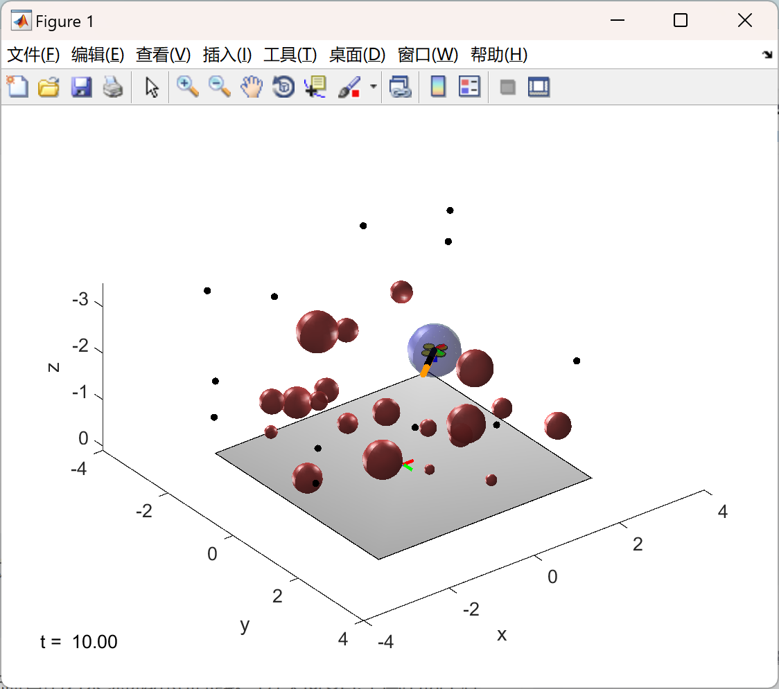The width and height of the screenshot is (779, 689).
Task: Click the z axis label
Action: point(53,367)
